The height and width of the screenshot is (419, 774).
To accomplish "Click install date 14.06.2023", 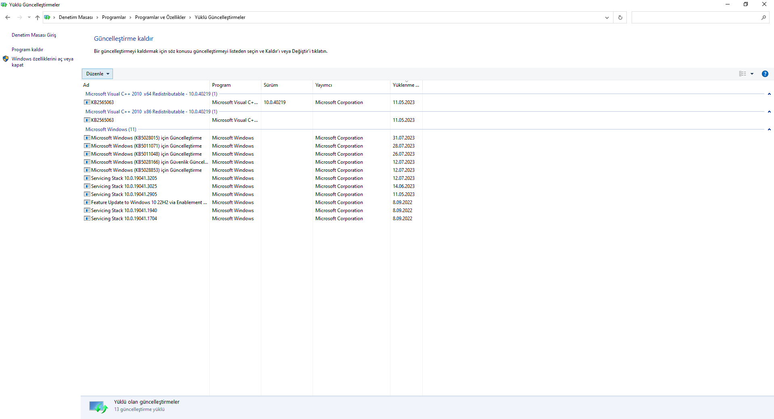I will [x=404, y=186].
